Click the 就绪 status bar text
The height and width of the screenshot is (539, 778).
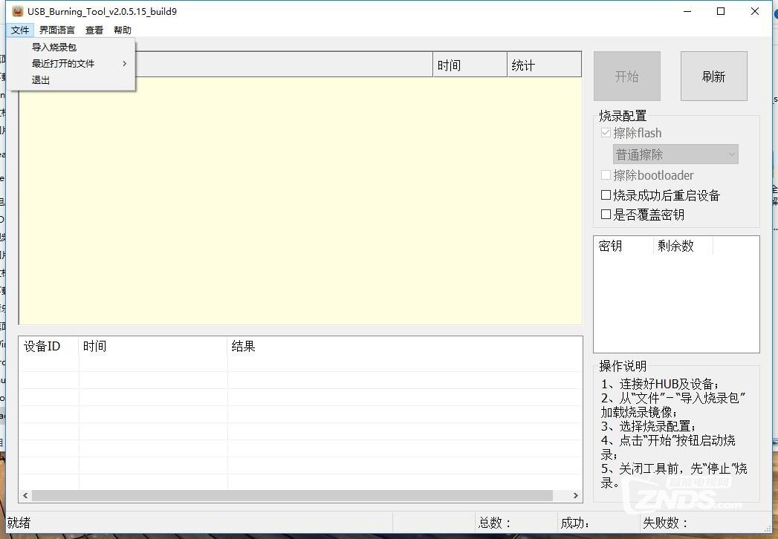(19, 523)
